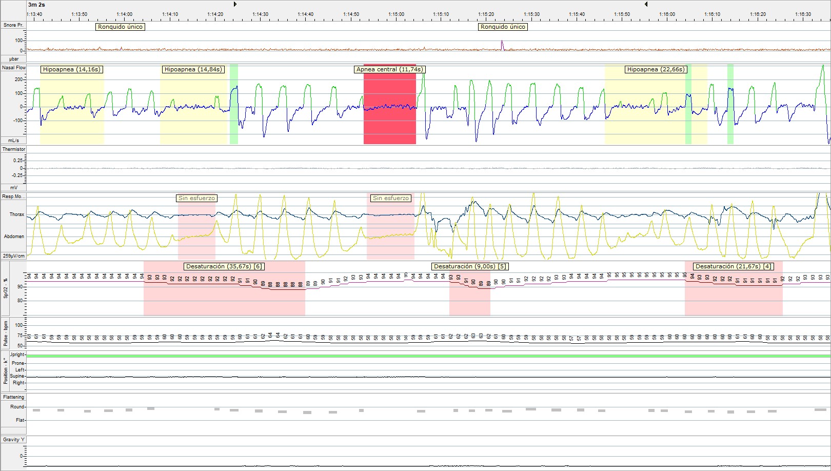Image resolution: width=831 pixels, height=471 pixels.
Task: Select the Hipoapnea (14,84s) event label
Action: 193,69
